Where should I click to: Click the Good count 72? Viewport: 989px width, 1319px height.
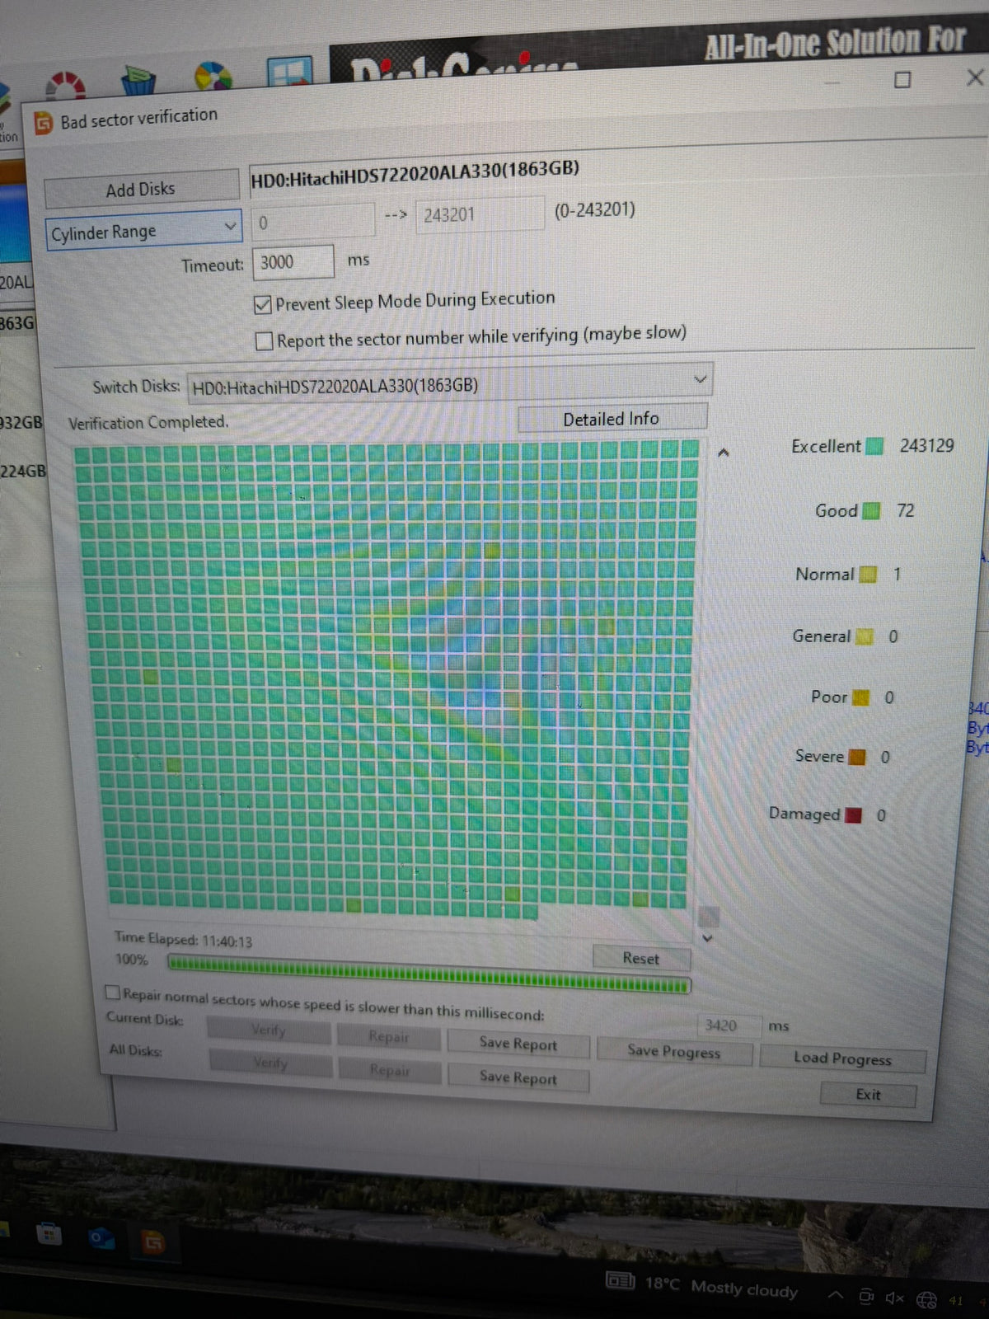[906, 510]
